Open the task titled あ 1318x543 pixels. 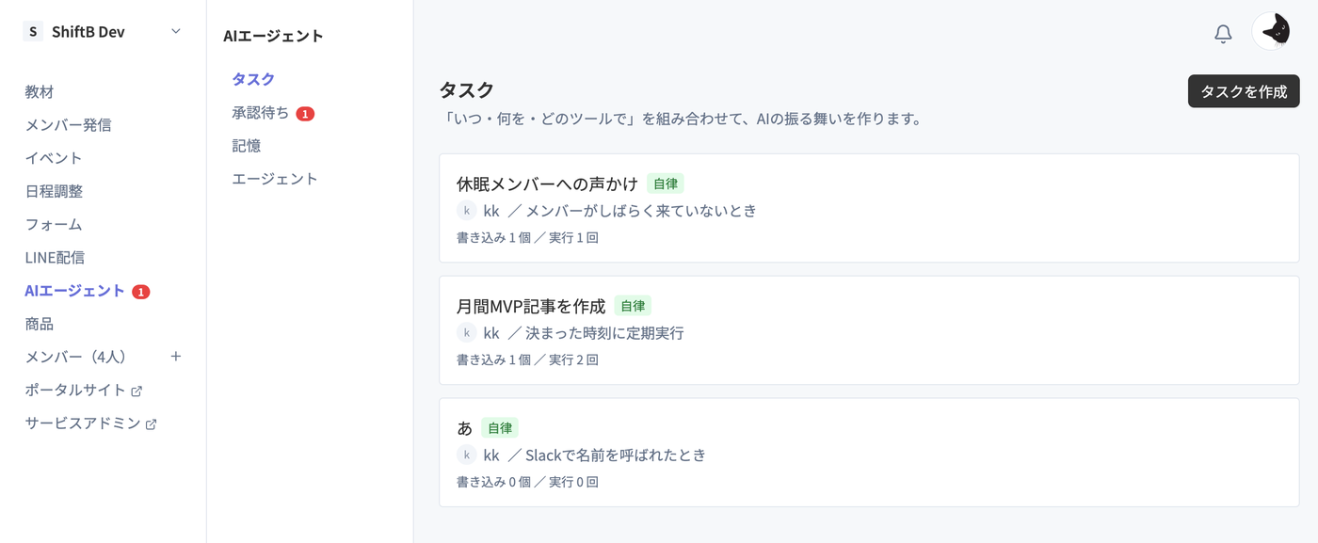click(465, 428)
